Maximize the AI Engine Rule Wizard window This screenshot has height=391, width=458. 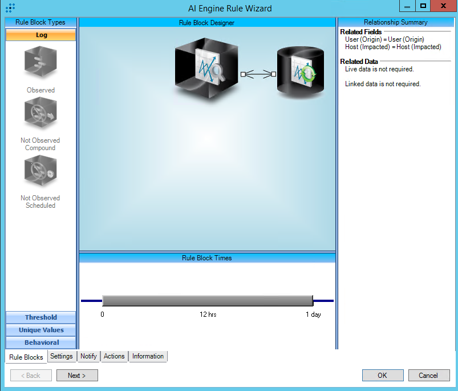tap(423, 6)
